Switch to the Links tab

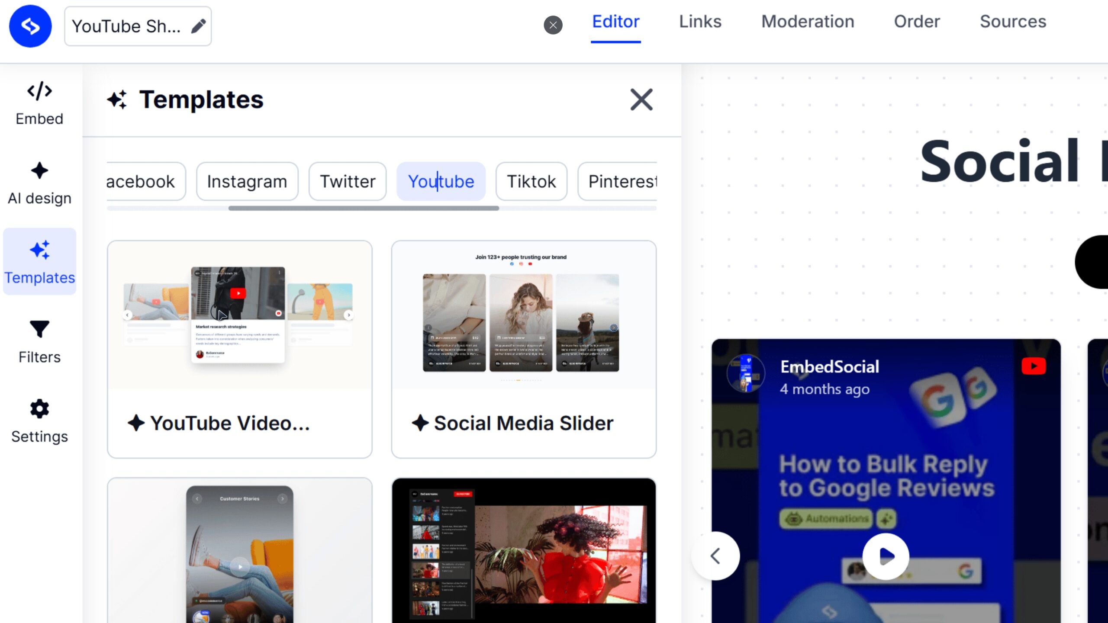point(699,21)
